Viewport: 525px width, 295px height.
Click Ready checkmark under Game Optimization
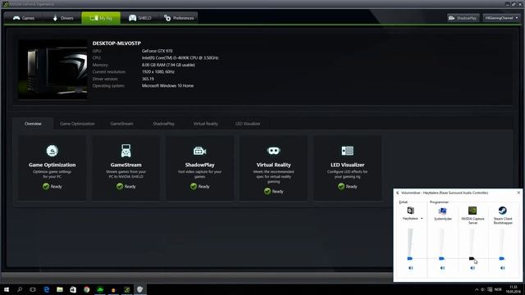pyautogui.click(x=46, y=186)
